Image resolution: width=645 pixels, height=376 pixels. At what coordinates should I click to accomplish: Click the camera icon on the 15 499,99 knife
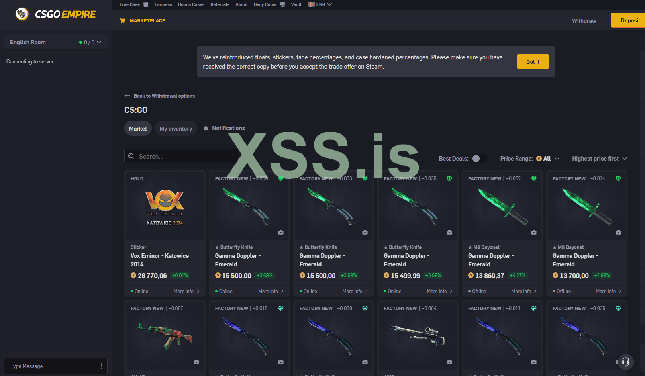[x=449, y=232]
